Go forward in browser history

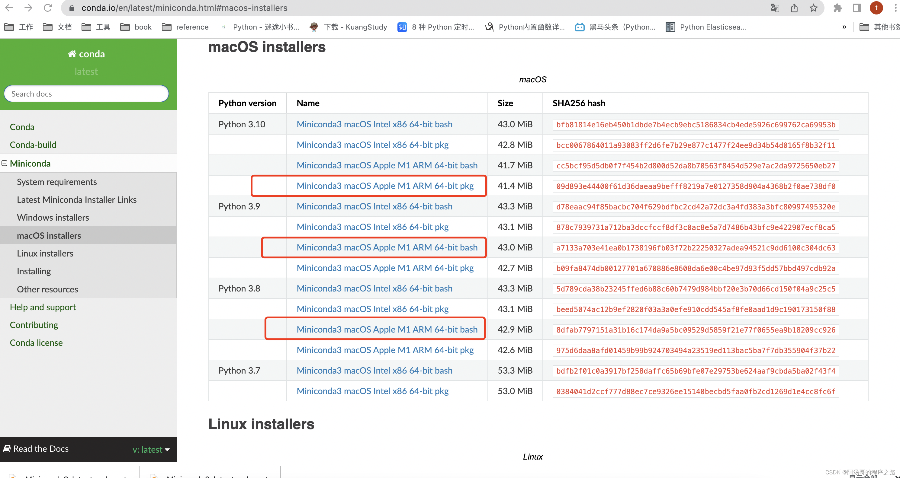[x=29, y=8]
